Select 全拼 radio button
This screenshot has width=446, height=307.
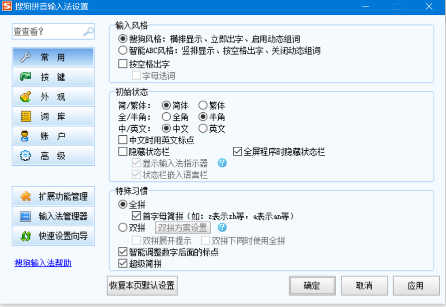coord(122,205)
